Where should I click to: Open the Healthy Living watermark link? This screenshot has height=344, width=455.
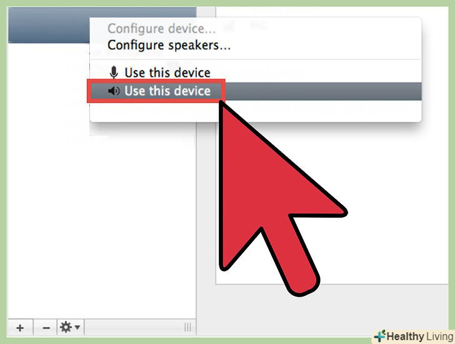414,337
